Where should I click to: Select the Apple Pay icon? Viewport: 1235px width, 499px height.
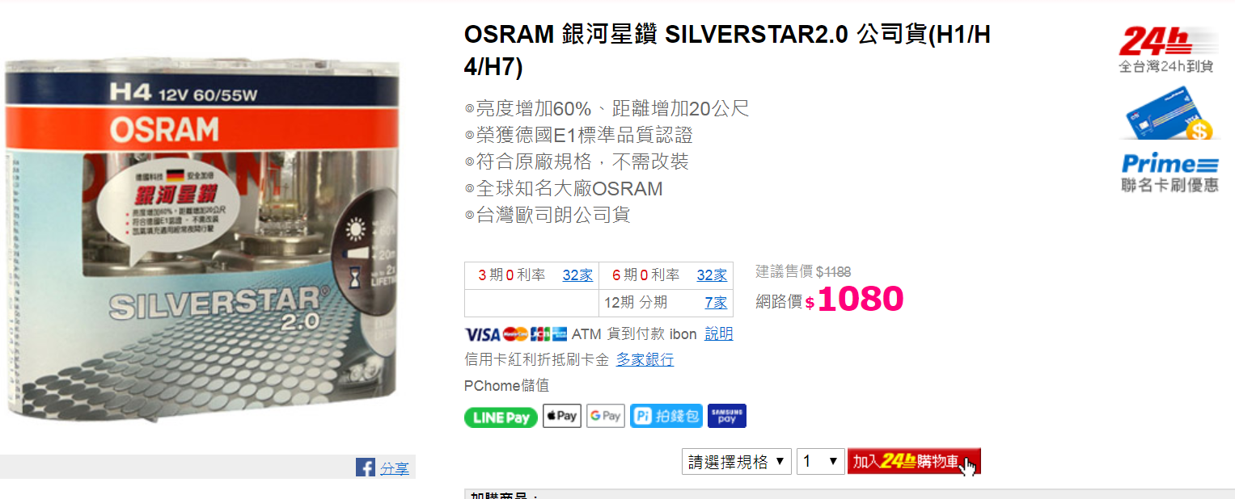562,416
